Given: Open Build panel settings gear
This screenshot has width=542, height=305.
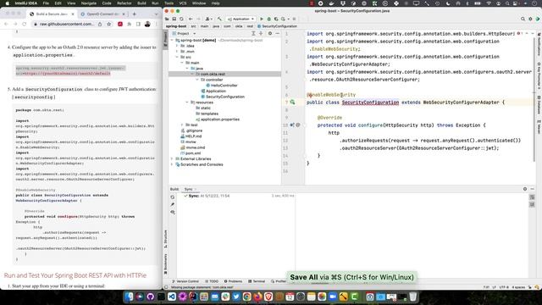Looking at the screenshot, I should tap(525, 189).
